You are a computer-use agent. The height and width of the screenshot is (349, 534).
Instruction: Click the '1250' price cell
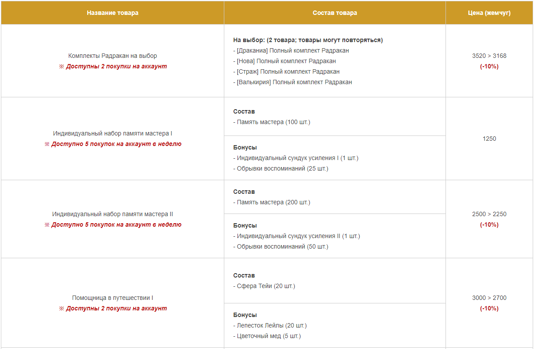(489, 139)
